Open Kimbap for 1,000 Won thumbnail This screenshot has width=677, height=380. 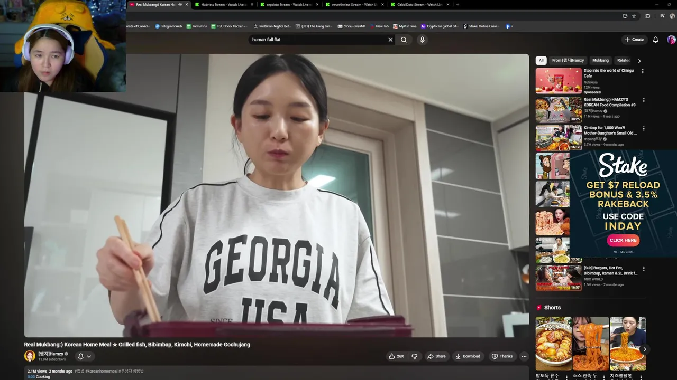click(559, 138)
